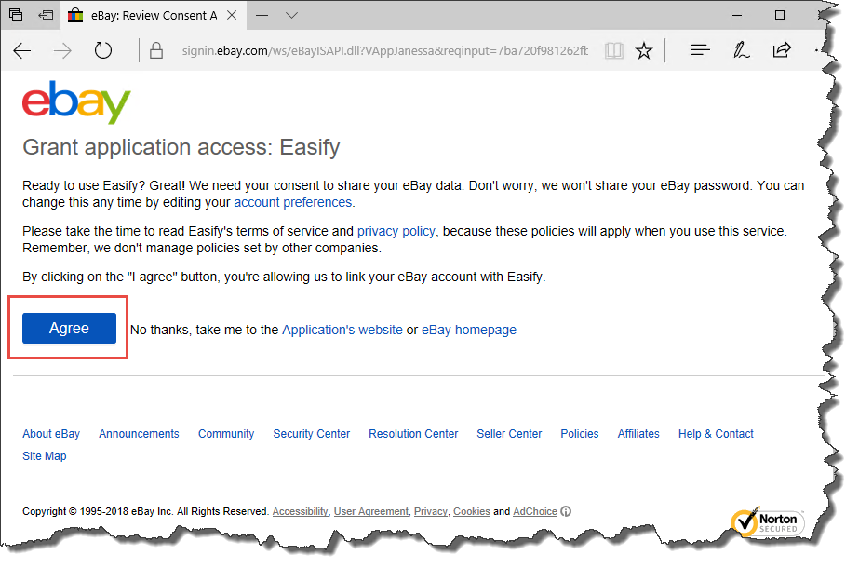Screen dimensions: 859x568
Task: Open Reading view book icon
Action: (613, 51)
